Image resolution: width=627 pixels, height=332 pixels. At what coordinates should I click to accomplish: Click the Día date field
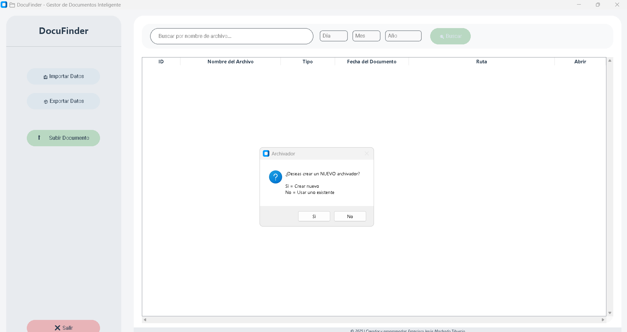[x=333, y=36]
